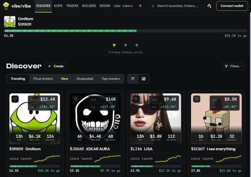The width and height of the screenshot is (251, 177).
Task: Switch to list view layout
Action: pyautogui.click(x=133, y=79)
